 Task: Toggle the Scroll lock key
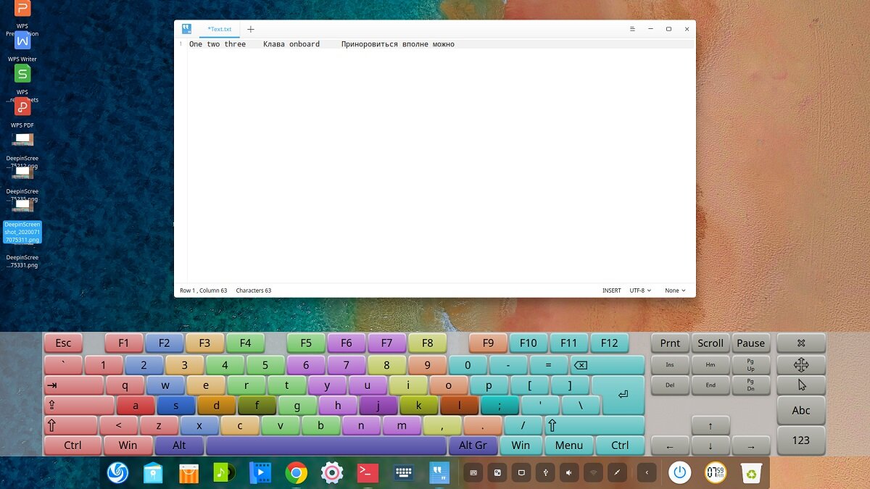click(710, 343)
